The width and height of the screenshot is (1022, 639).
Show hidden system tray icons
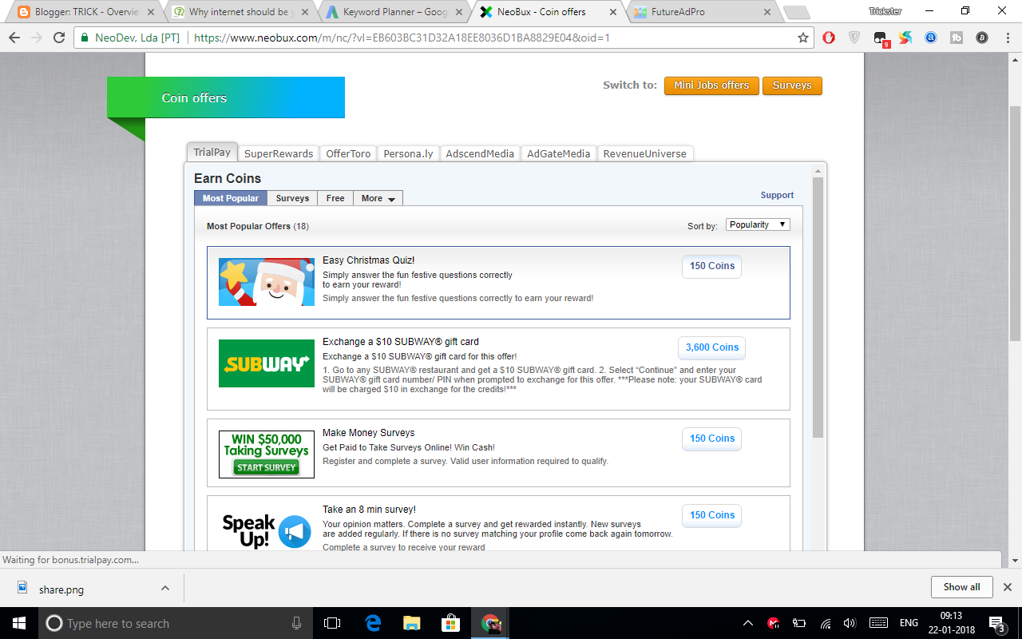(x=748, y=623)
